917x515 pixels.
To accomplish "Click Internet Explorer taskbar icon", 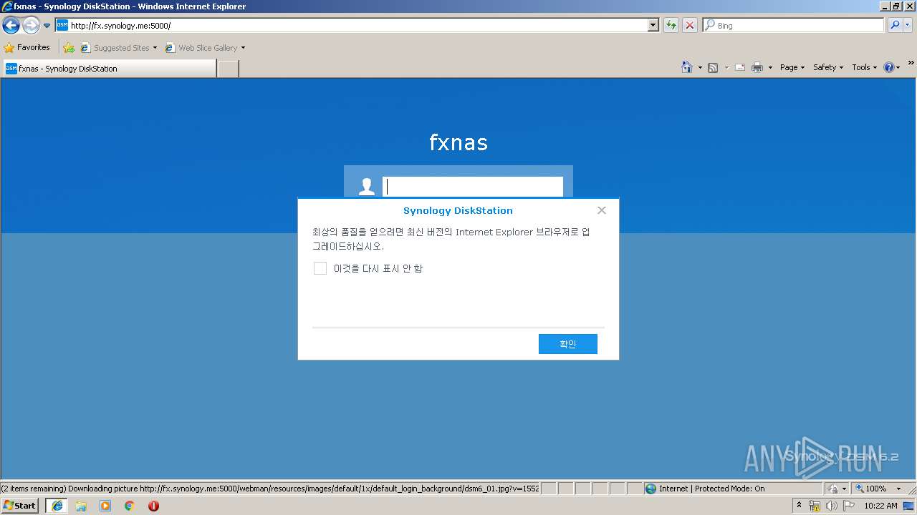I will tap(57, 505).
